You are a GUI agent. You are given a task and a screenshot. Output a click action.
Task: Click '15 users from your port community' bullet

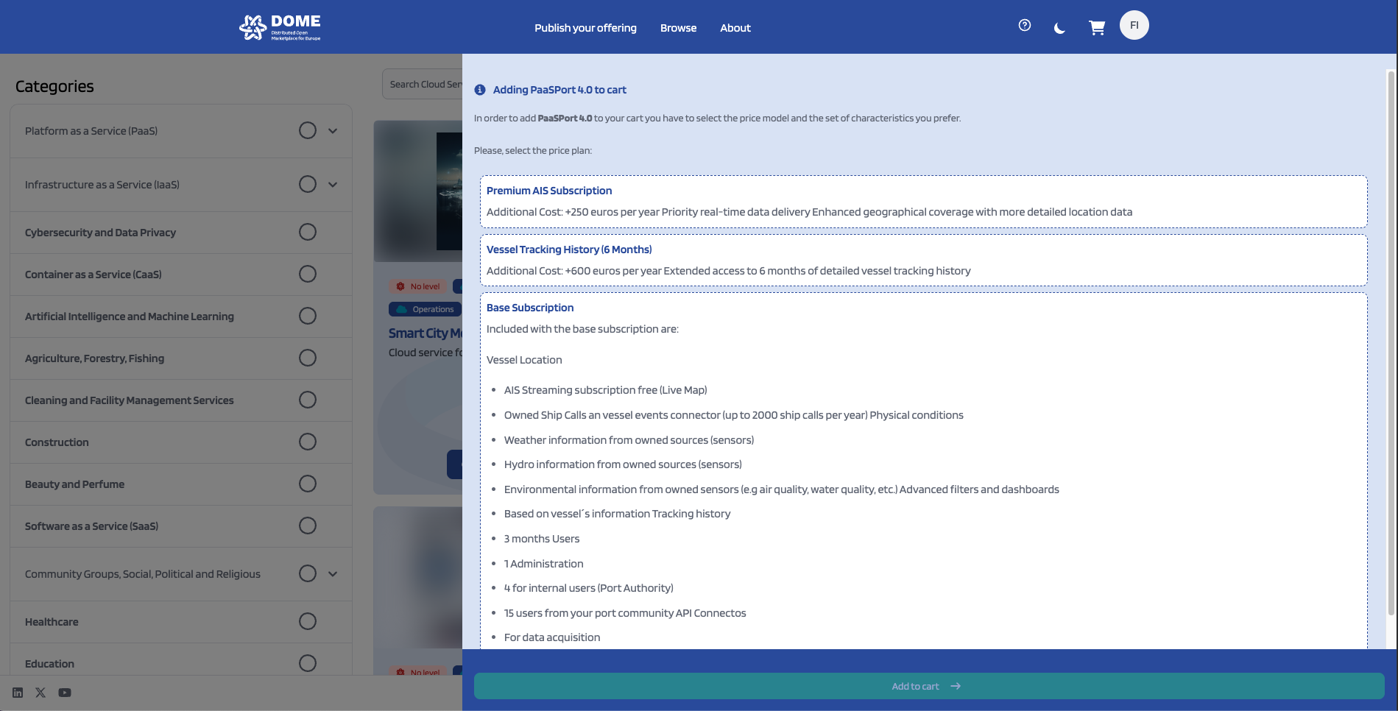625,613
